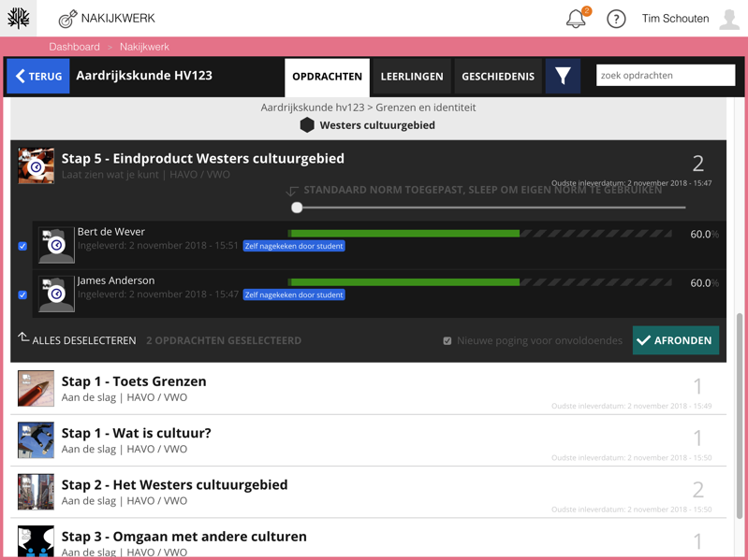The image size is (748, 560).
Task: Focus the zoek opdrachten search field
Action: (x=666, y=76)
